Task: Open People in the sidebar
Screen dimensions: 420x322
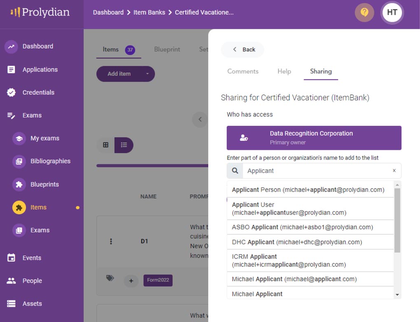Action: pyautogui.click(x=32, y=281)
